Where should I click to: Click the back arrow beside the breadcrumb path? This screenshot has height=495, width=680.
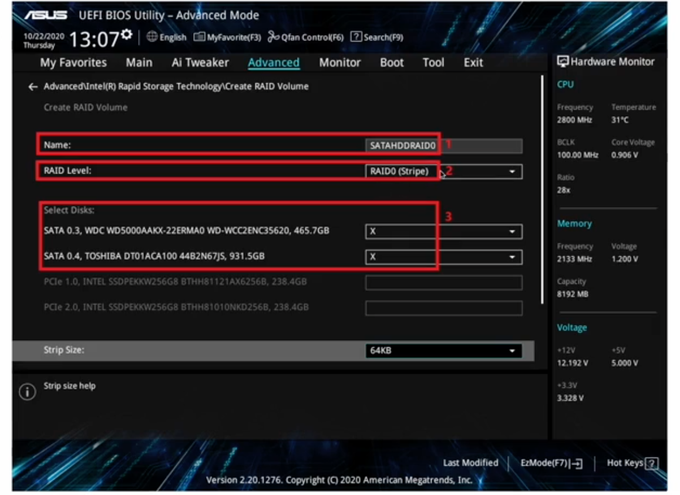point(33,87)
